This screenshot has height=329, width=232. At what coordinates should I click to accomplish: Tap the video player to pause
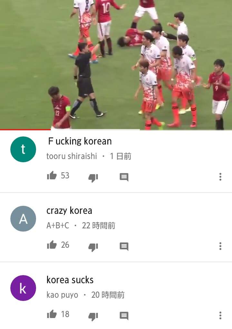coord(116,64)
